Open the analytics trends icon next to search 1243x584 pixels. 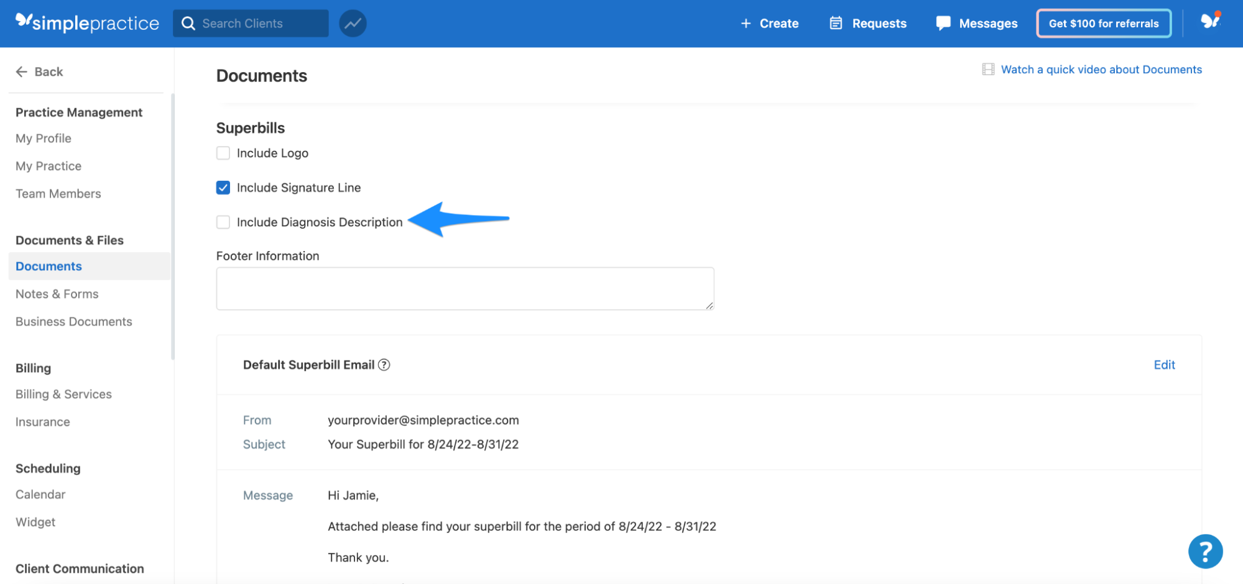352,23
